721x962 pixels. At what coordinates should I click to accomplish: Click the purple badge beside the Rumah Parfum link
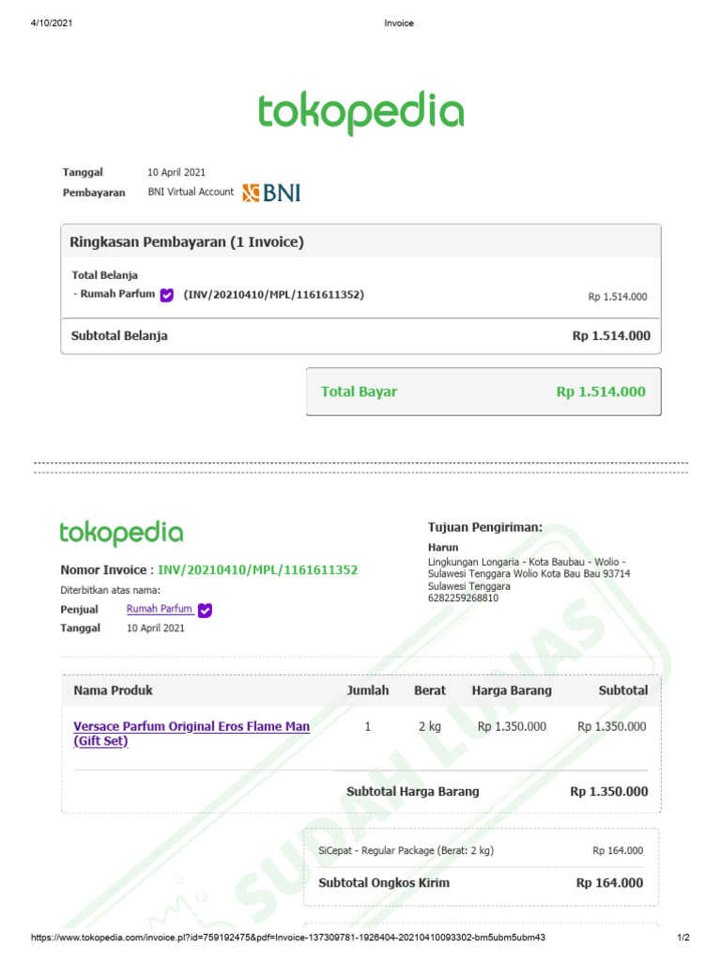(x=206, y=610)
